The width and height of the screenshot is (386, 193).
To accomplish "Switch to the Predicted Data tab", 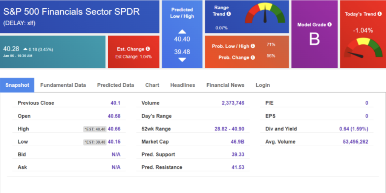I will coord(115,85).
